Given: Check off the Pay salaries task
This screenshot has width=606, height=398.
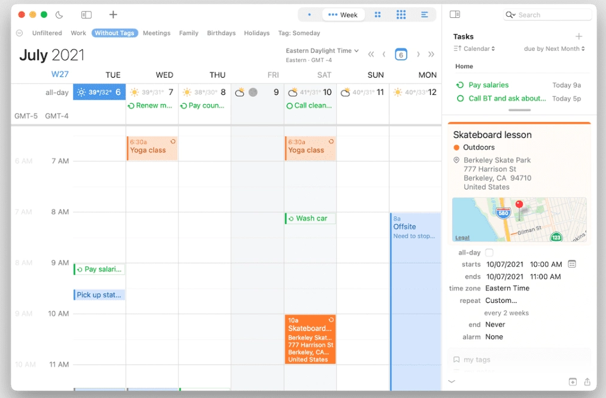Looking at the screenshot, I should pyautogui.click(x=459, y=85).
